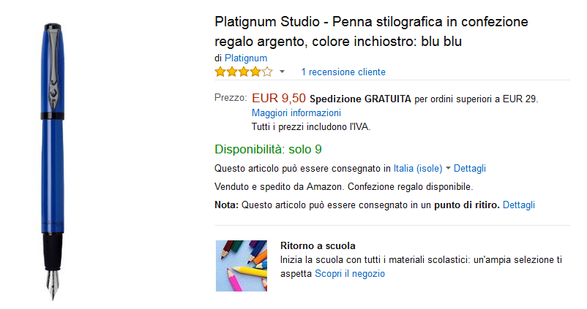Click 'Dettagli' beside the delivery location
Image resolution: width=587 pixels, height=309 pixels.
470,168
